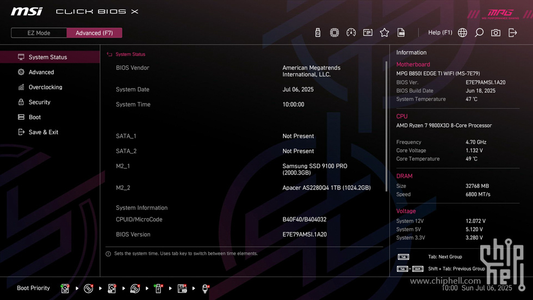533x300 pixels.
Task: Open the CPU chip icon in top toolbar
Action: 334,33
